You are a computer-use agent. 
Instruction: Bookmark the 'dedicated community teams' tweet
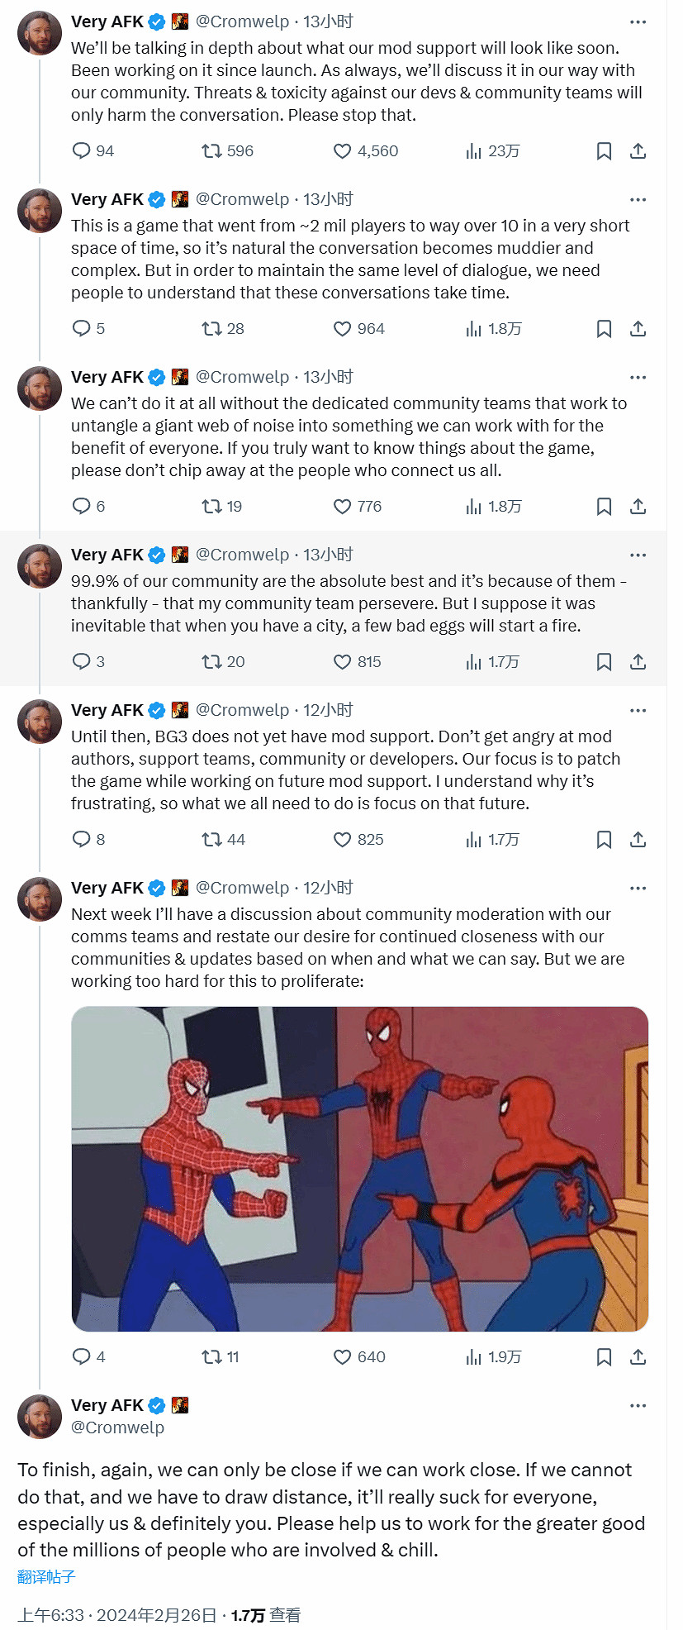coord(604,507)
